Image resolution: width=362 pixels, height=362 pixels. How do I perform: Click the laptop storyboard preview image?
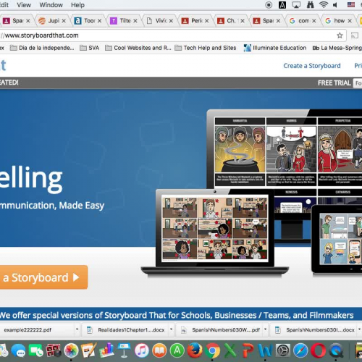215,228
